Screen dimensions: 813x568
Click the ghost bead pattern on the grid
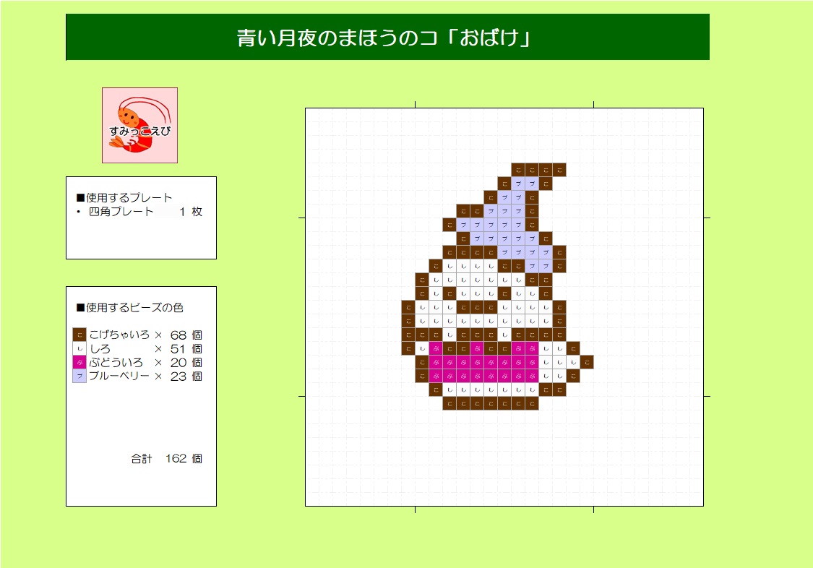click(x=497, y=287)
